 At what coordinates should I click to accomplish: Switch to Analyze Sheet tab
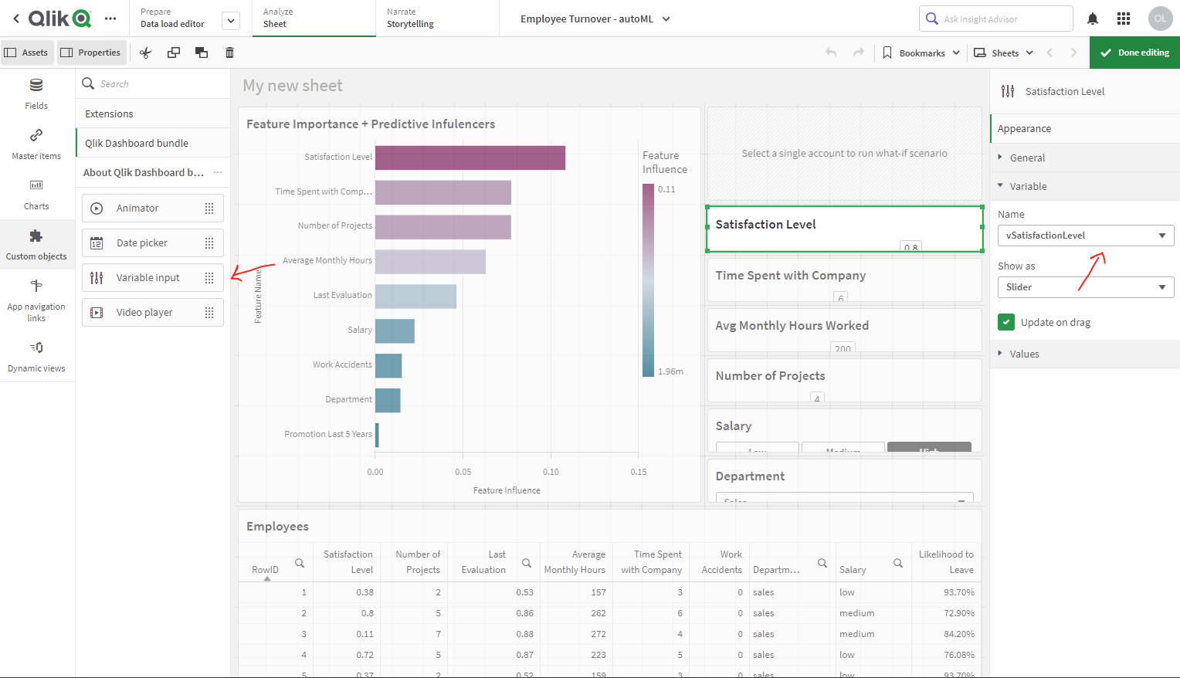pyautogui.click(x=314, y=19)
